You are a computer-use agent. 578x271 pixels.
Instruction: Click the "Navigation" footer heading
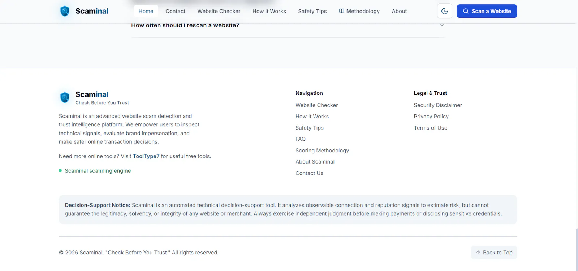point(309,93)
